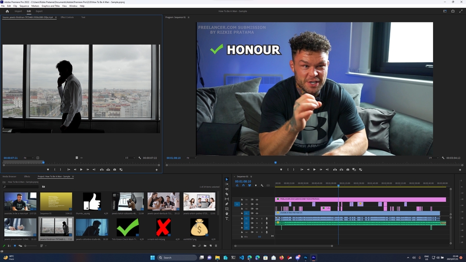Open the File menu
The image size is (466, 262).
[x=3, y=6]
